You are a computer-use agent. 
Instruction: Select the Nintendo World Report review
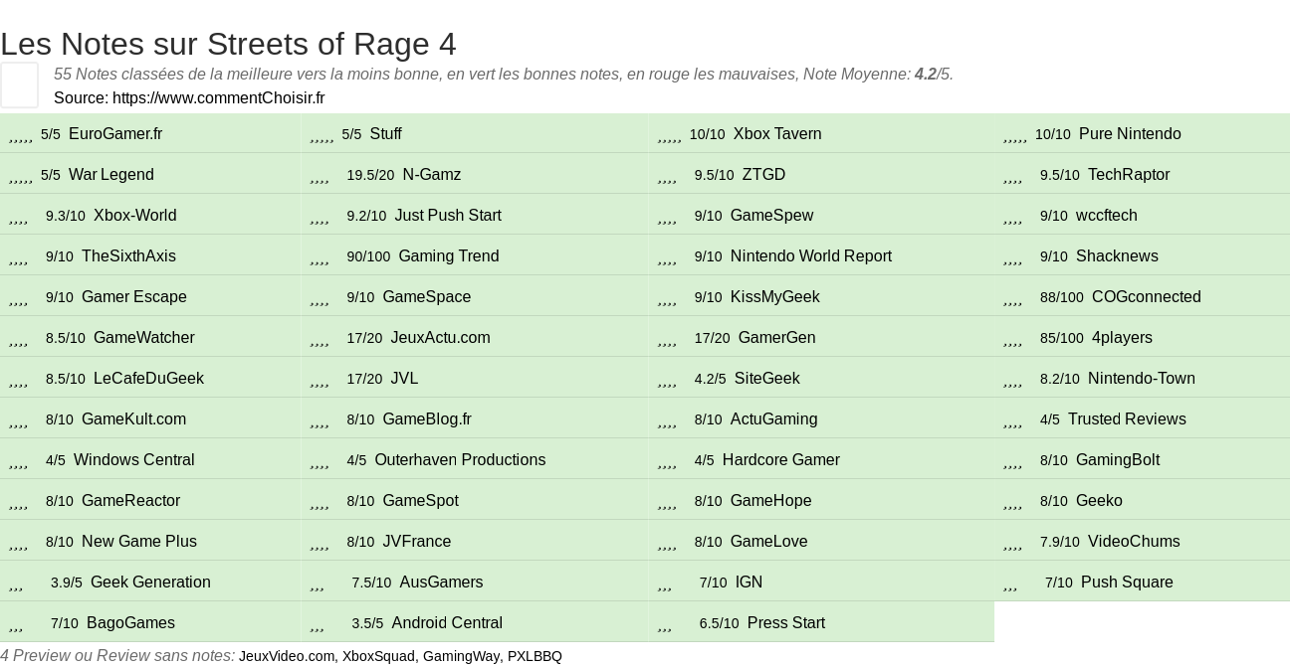820,255
